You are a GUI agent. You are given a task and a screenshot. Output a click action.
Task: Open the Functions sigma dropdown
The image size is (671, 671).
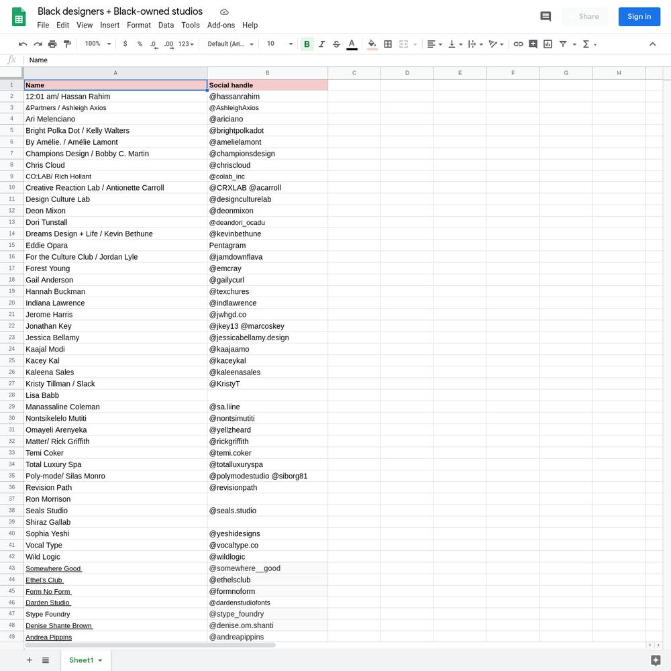(589, 44)
